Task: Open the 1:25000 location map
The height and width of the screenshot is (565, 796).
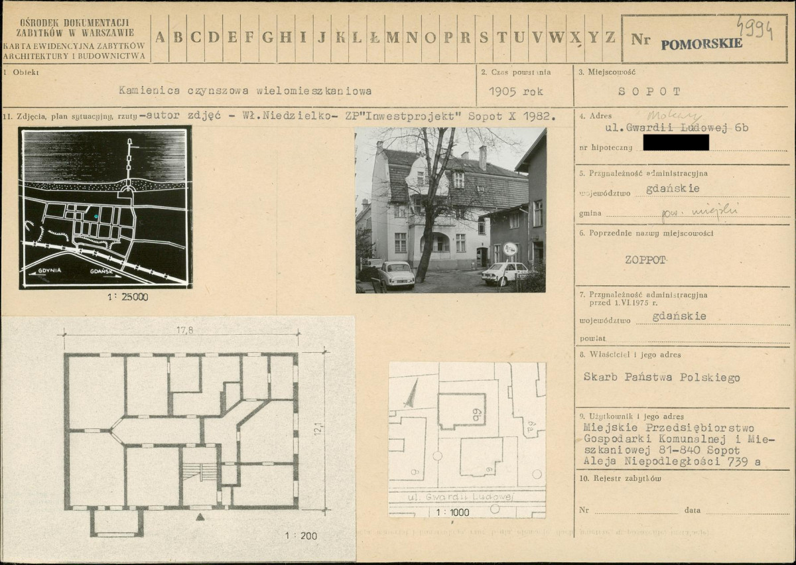Action: coord(105,208)
